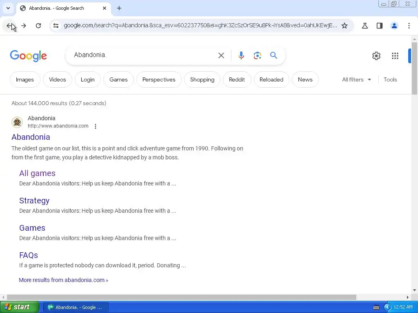Toggle the browser side panel icon
This screenshot has height=313, width=418.
point(379,26)
